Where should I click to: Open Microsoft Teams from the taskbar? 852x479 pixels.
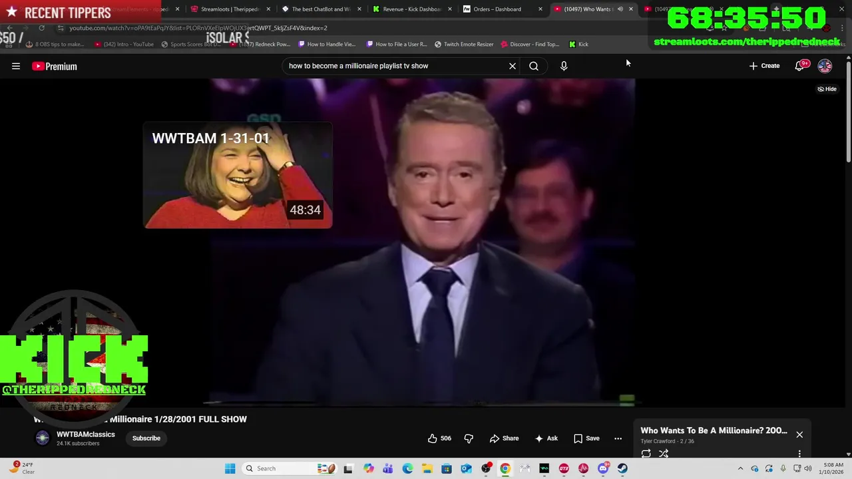tap(388, 468)
